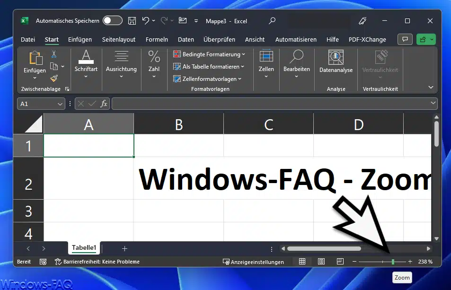The image size is (451, 290).
Task: Switch to Page Layout view icon
Action: (x=321, y=261)
